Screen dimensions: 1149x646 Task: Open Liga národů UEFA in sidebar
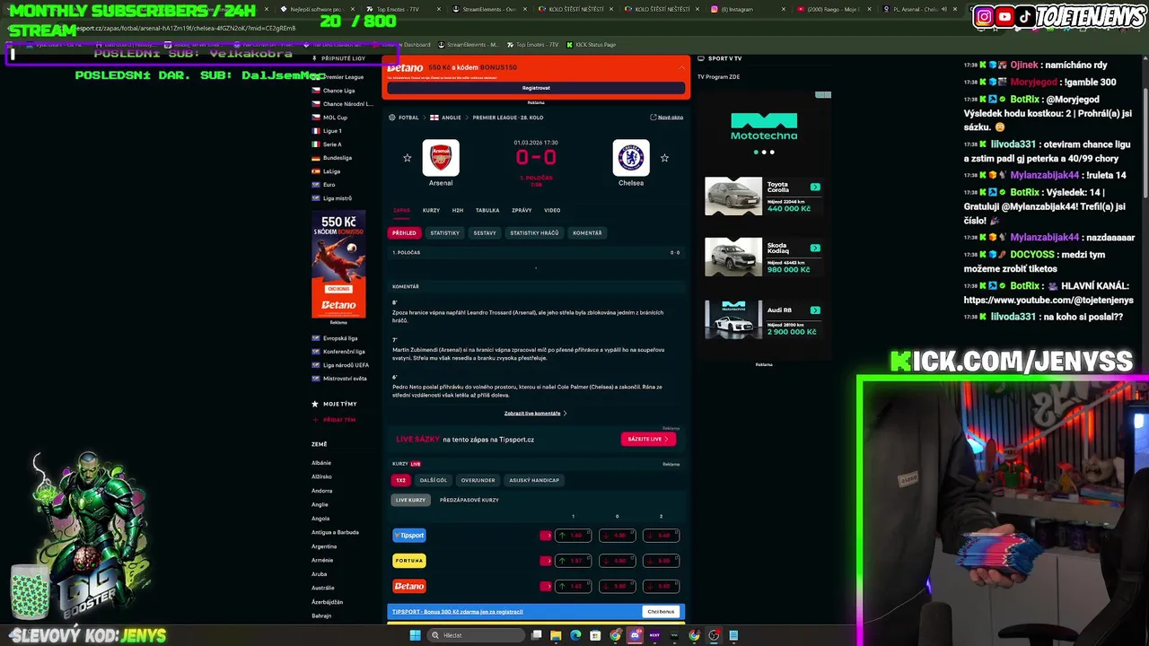[x=346, y=365]
